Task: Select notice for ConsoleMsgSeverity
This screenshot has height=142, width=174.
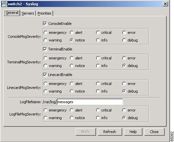Action: point(72,40)
